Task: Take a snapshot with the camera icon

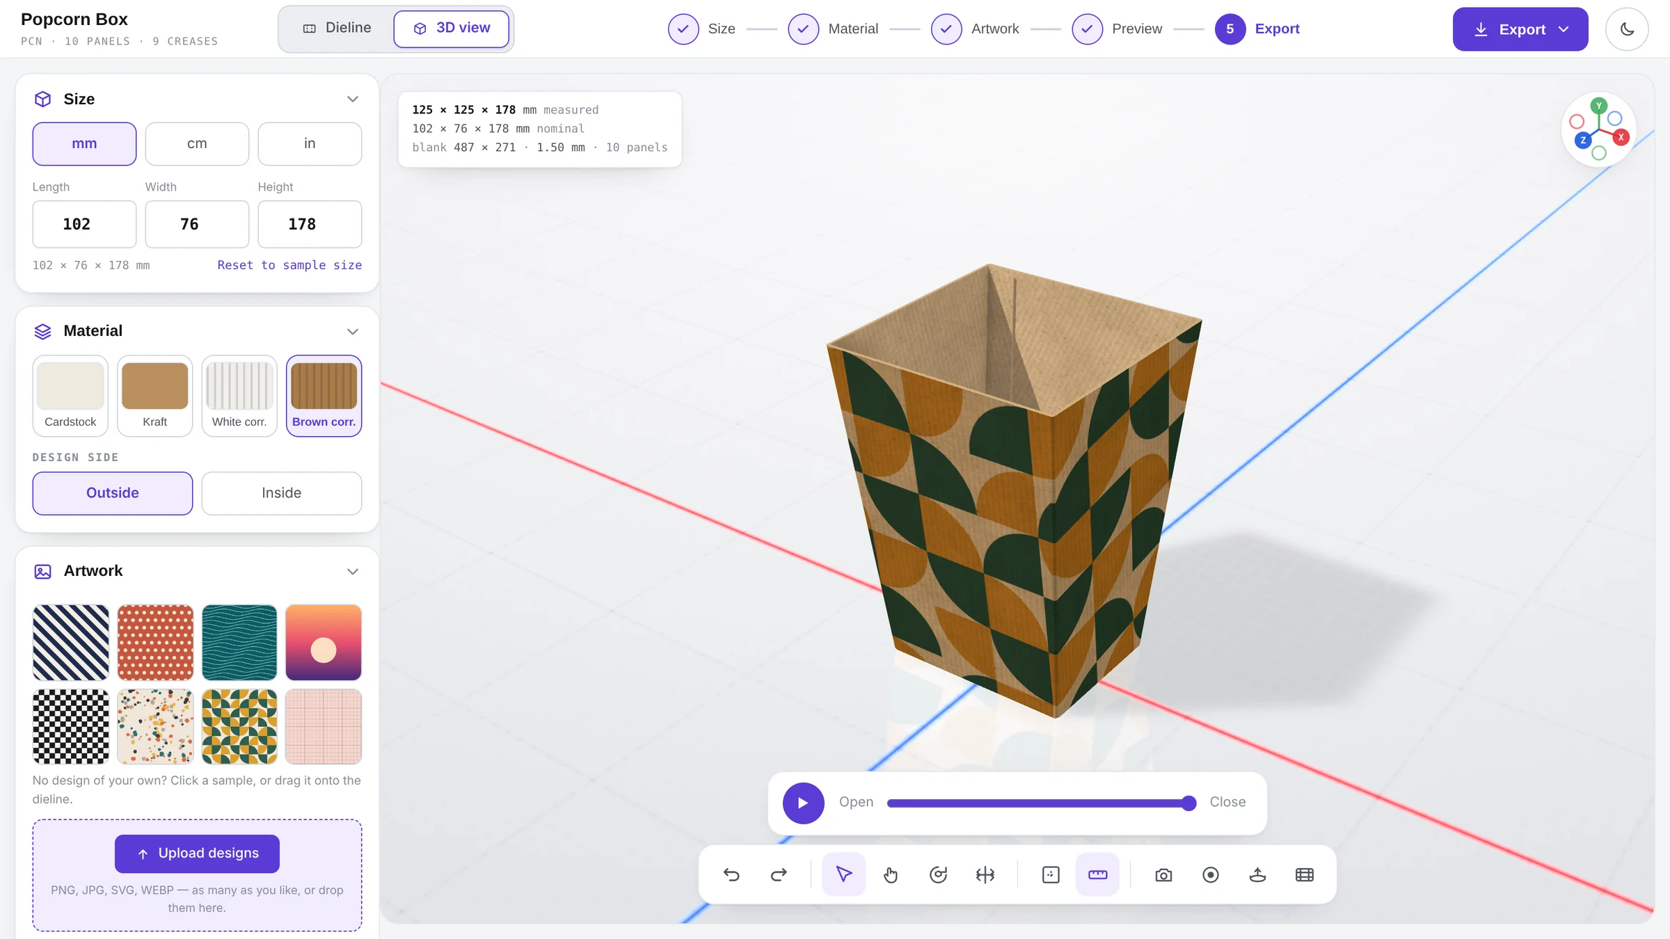Action: pyautogui.click(x=1163, y=874)
